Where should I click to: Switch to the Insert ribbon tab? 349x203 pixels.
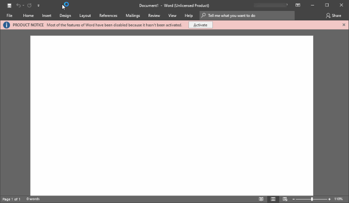coord(46,15)
